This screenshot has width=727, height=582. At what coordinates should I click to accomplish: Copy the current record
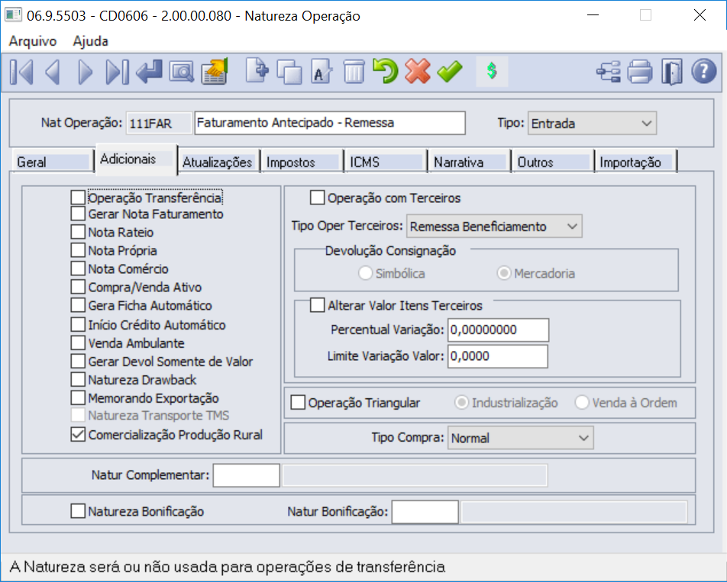click(289, 72)
